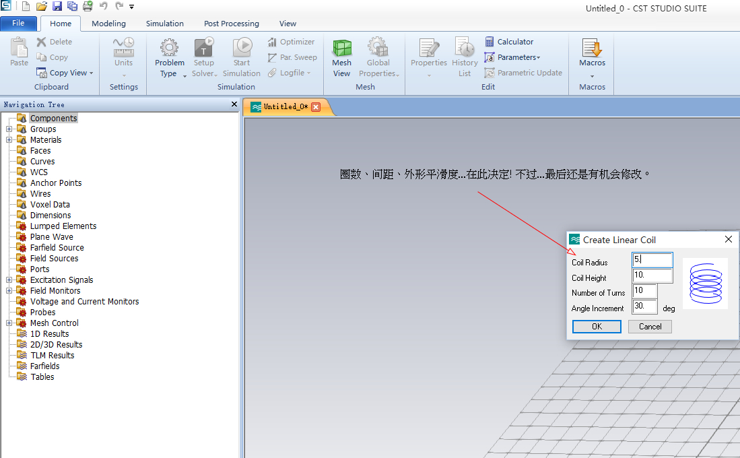Click the New file icon in quick access toolbar
Image resolution: width=740 pixels, height=458 pixels.
click(x=26, y=6)
